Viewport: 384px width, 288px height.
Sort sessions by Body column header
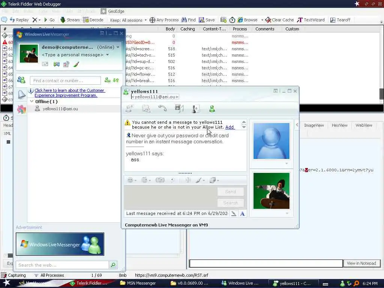pyautogui.click(x=170, y=29)
